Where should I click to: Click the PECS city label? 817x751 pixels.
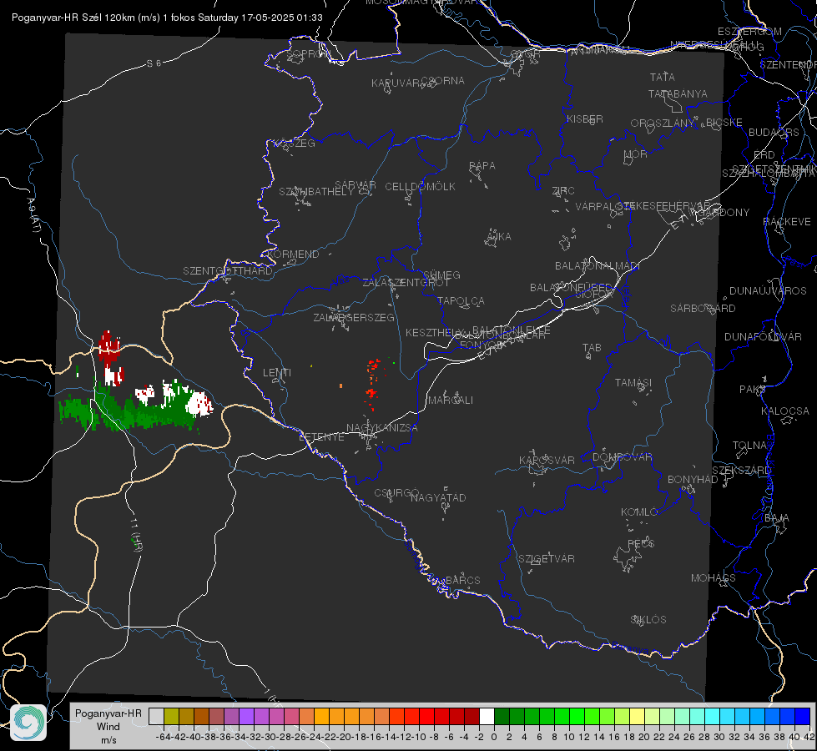pyautogui.click(x=641, y=543)
